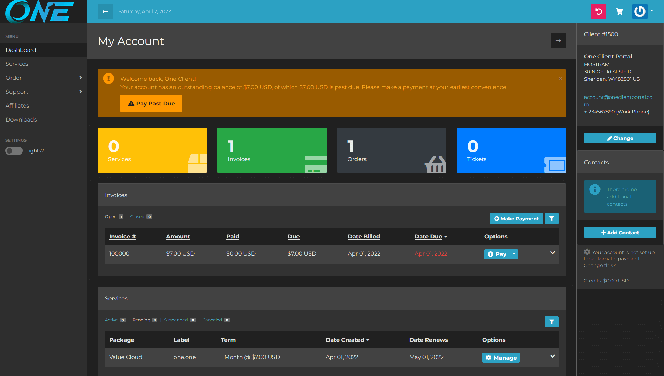Click the green Invoices summary card
This screenshot has height=376, width=664.
[x=272, y=150]
